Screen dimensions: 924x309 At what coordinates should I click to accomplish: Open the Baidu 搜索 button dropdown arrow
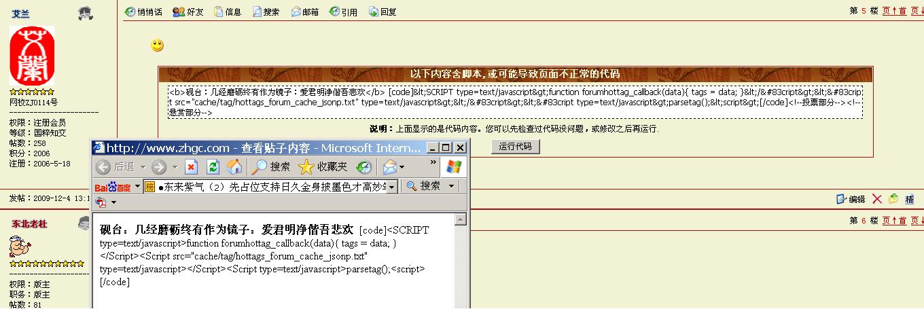pyautogui.click(x=451, y=186)
